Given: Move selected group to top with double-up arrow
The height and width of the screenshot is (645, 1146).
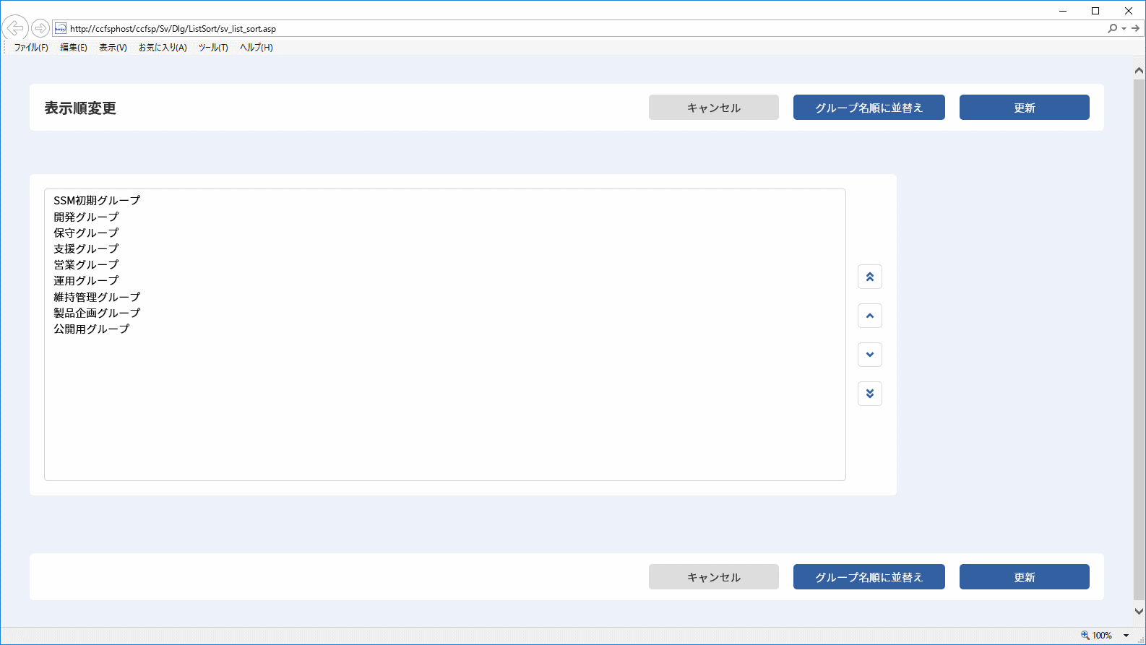Looking at the screenshot, I should 870,277.
